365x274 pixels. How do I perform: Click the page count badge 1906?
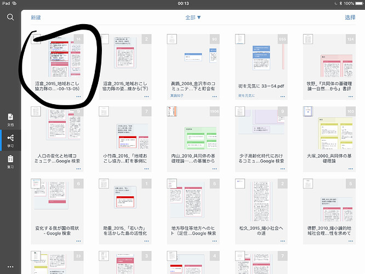pyautogui.click(x=214, y=111)
